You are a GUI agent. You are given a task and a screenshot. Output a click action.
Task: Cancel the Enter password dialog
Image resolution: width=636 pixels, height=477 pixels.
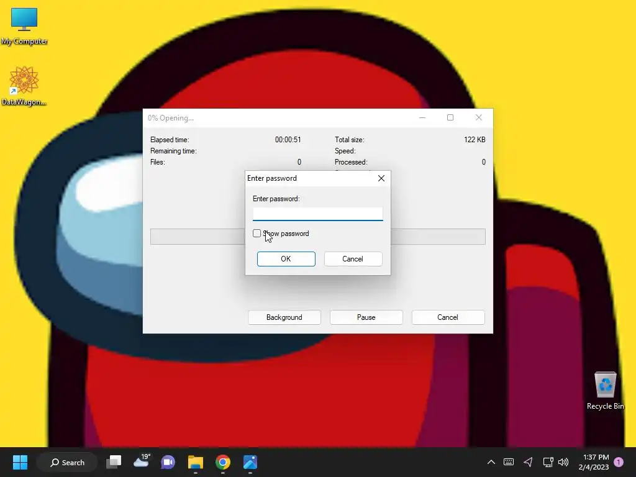point(353,259)
